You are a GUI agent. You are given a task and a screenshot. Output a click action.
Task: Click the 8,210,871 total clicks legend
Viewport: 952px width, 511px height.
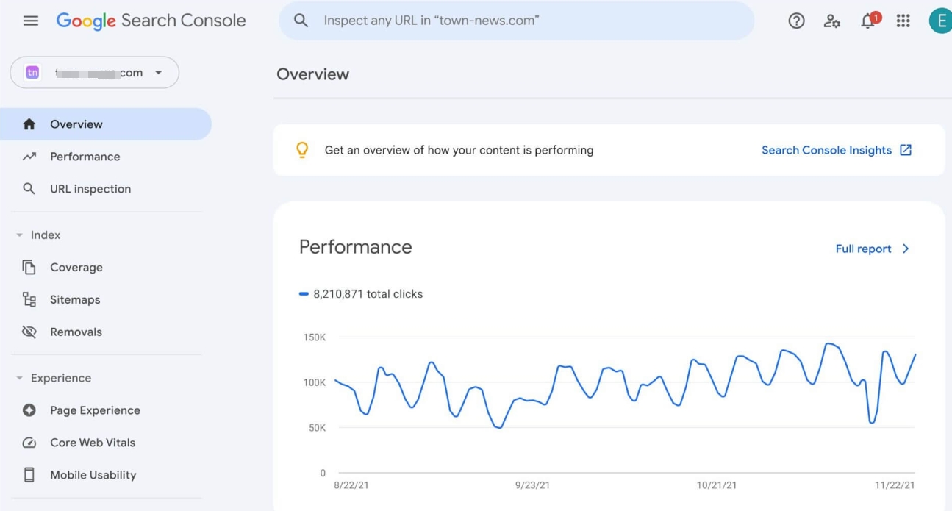361,293
